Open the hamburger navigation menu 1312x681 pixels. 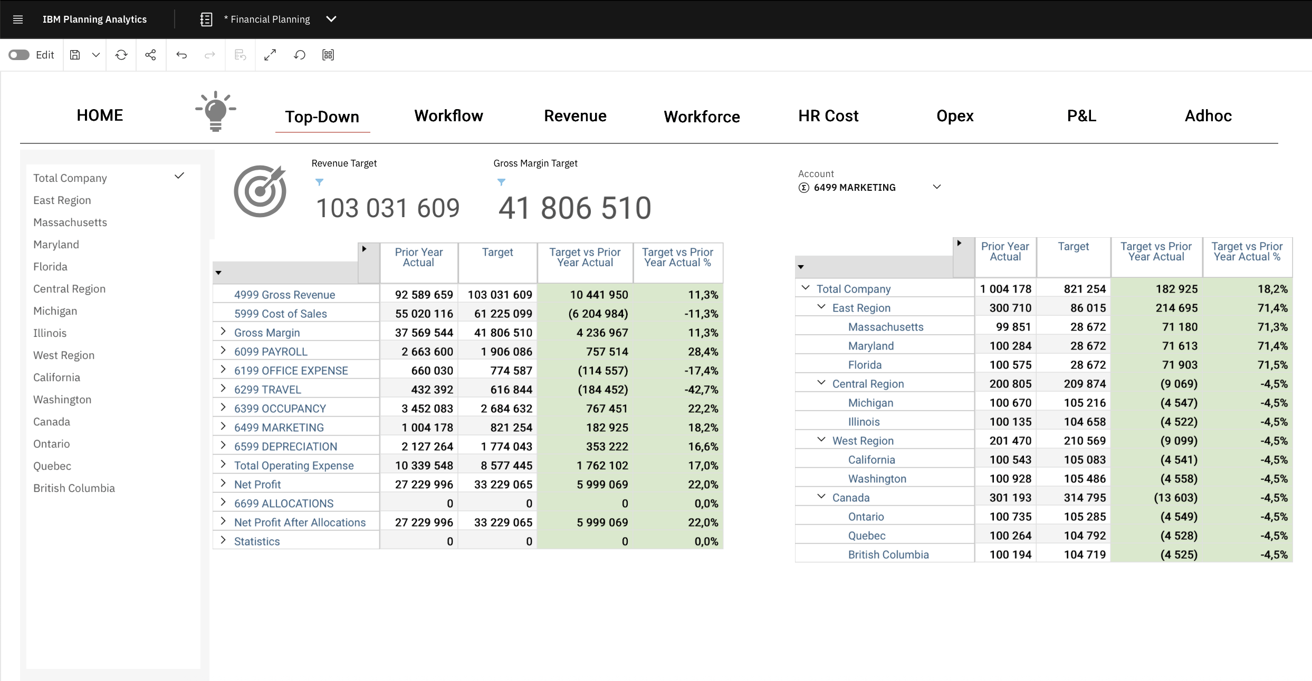coord(18,20)
